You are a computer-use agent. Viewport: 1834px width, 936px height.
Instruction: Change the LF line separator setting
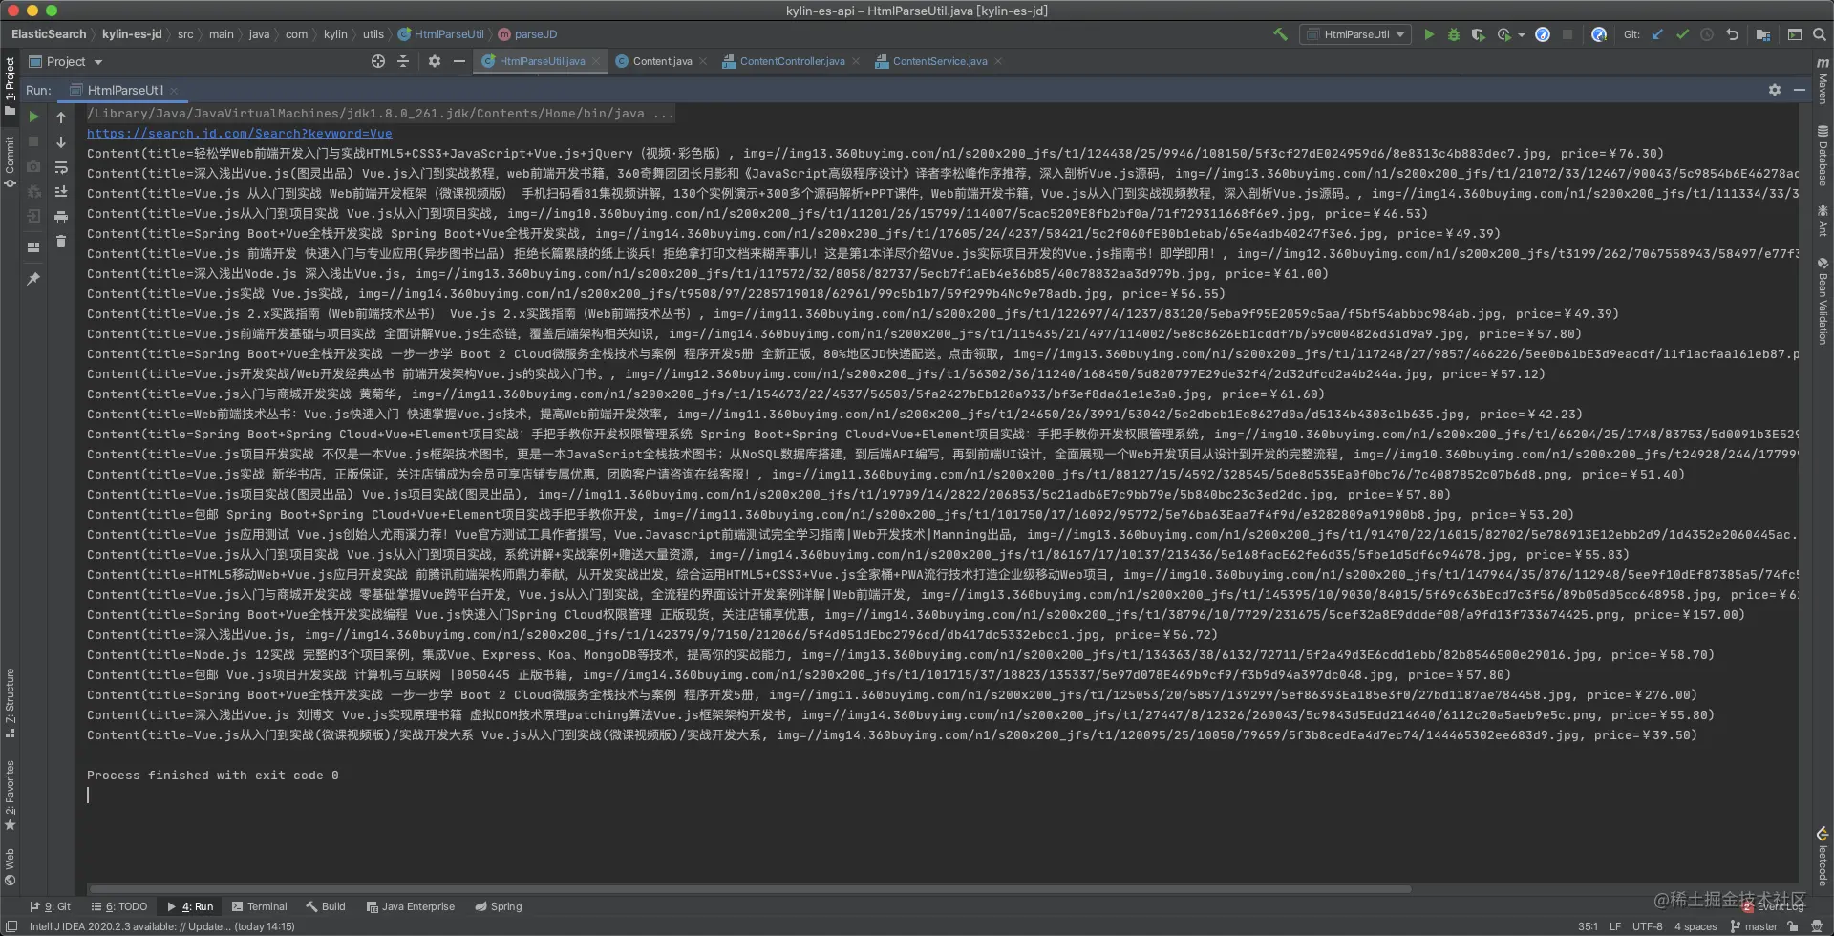(x=1615, y=926)
